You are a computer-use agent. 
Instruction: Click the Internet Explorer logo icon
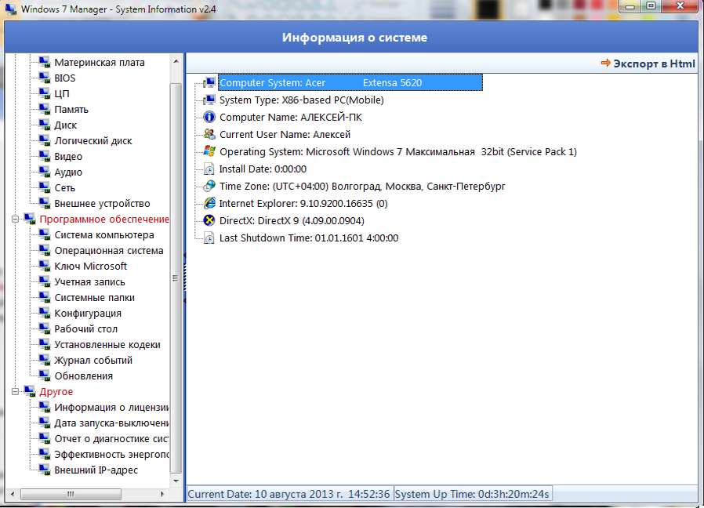[209, 203]
